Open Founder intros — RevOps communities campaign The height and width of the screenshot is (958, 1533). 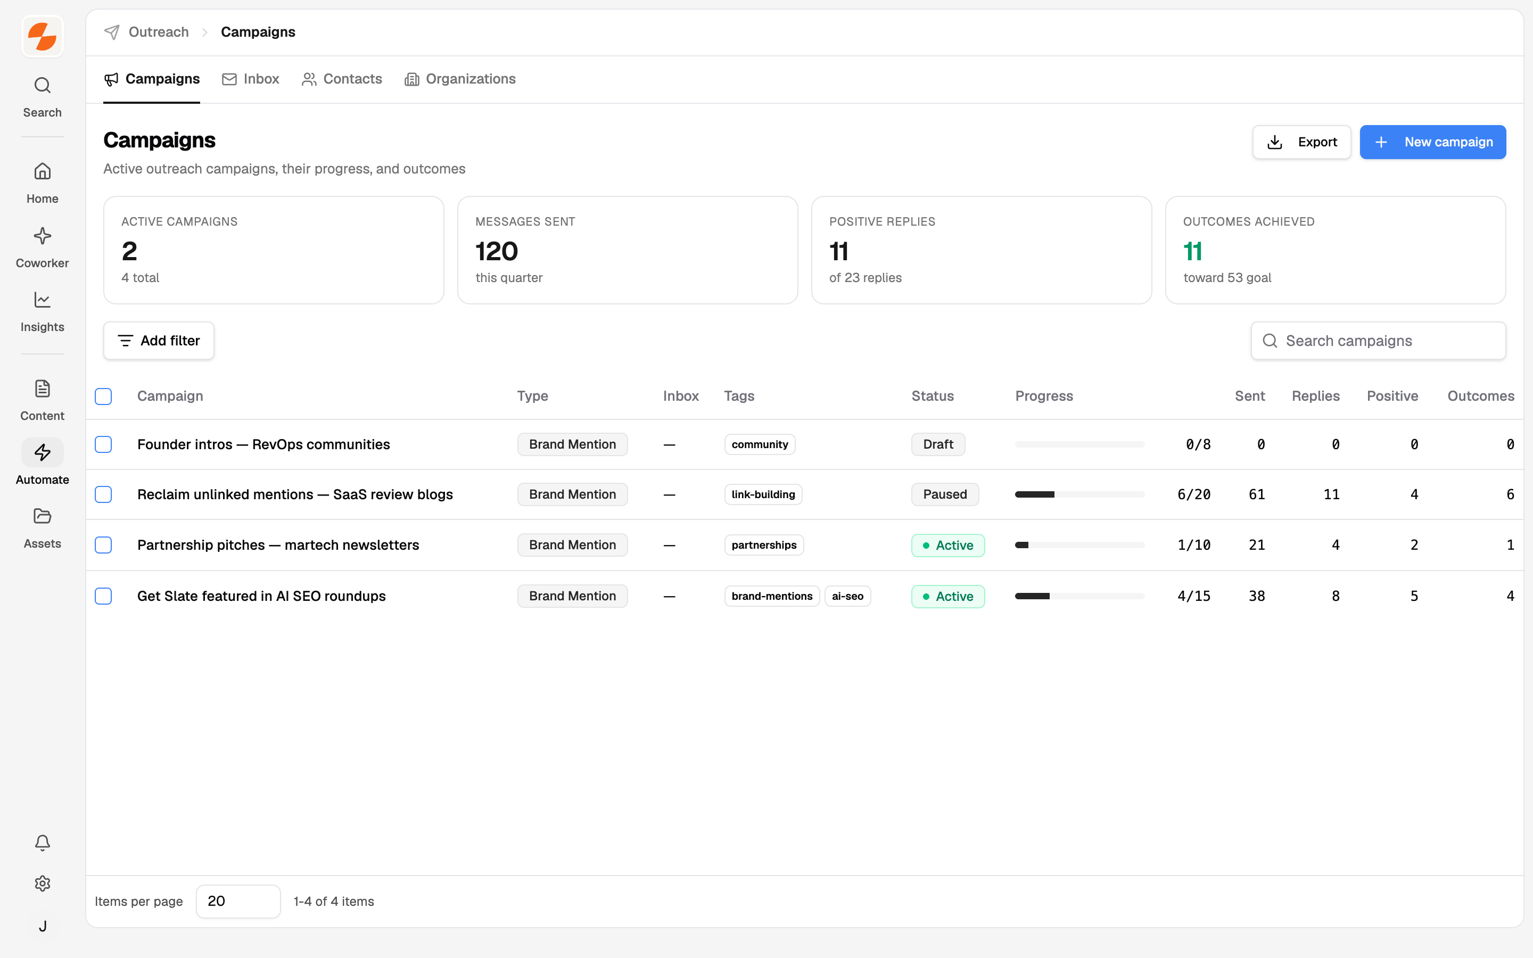(x=263, y=445)
